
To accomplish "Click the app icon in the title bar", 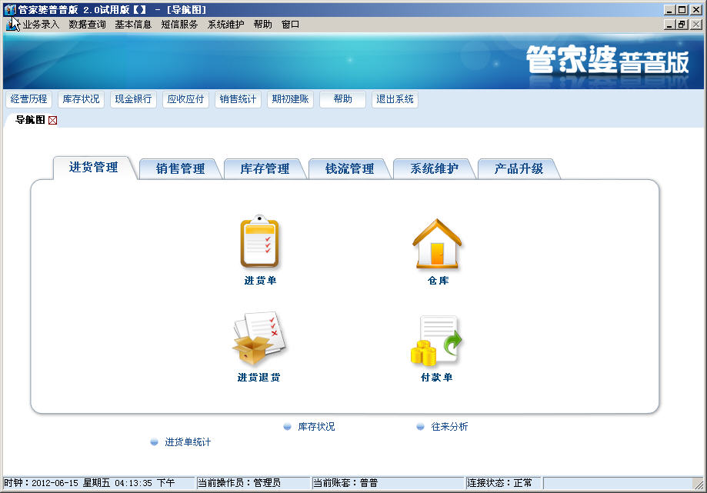I will click(10, 9).
